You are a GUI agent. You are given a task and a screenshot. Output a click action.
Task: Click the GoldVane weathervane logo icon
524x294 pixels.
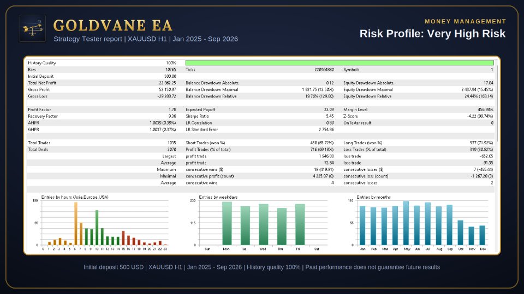pos(32,28)
